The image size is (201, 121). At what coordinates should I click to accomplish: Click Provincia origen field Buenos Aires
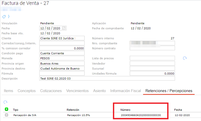(62, 63)
